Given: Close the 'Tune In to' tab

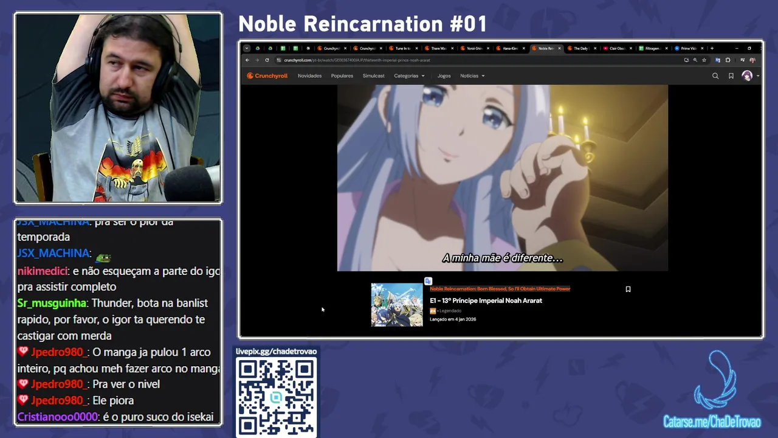Looking at the screenshot, I should [417, 48].
